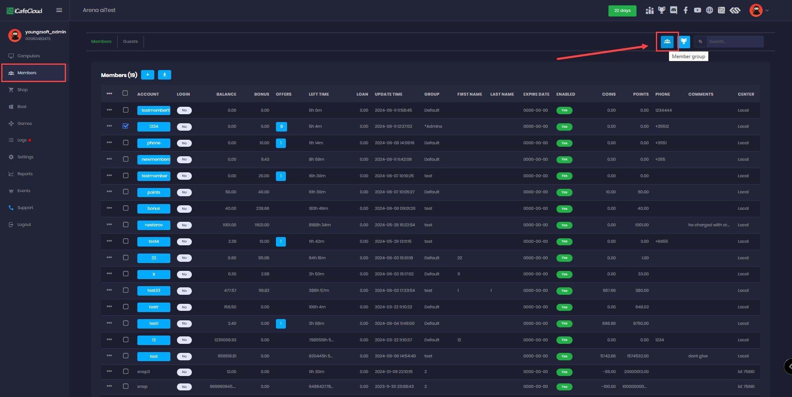Open the bonus account link

tap(153, 209)
